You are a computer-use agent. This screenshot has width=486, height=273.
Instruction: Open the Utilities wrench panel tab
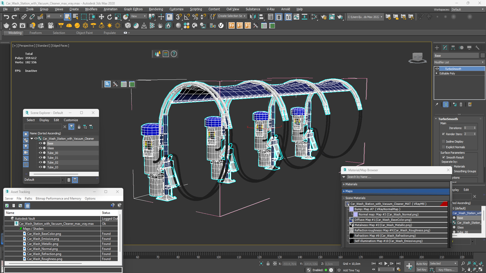[x=477, y=48]
